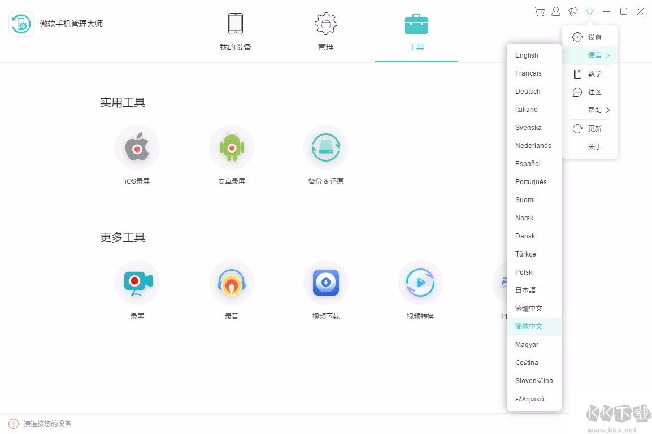Select Čeština language
Image resolution: width=652 pixels, height=434 pixels.
[534, 362]
